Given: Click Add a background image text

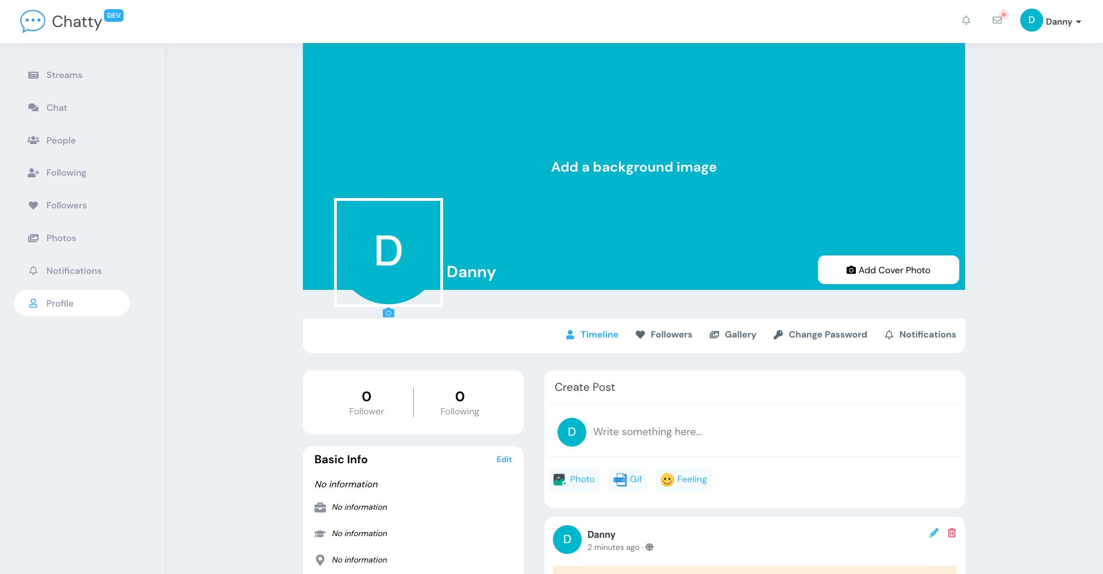Looking at the screenshot, I should coord(634,167).
